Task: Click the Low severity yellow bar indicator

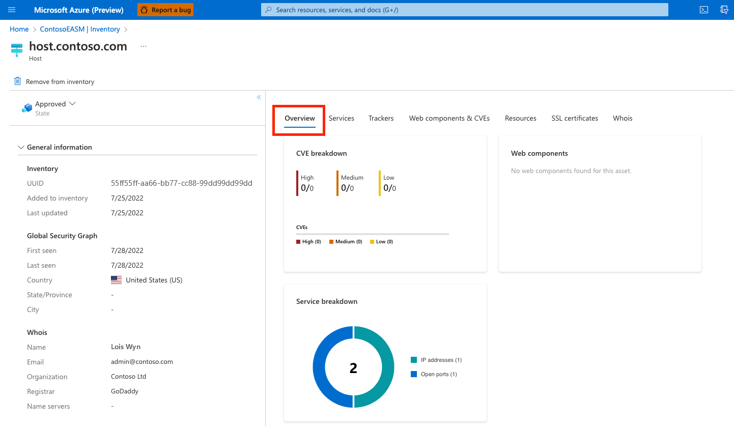Action: [x=380, y=183]
